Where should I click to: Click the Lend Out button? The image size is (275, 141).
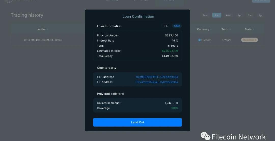[137, 122]
